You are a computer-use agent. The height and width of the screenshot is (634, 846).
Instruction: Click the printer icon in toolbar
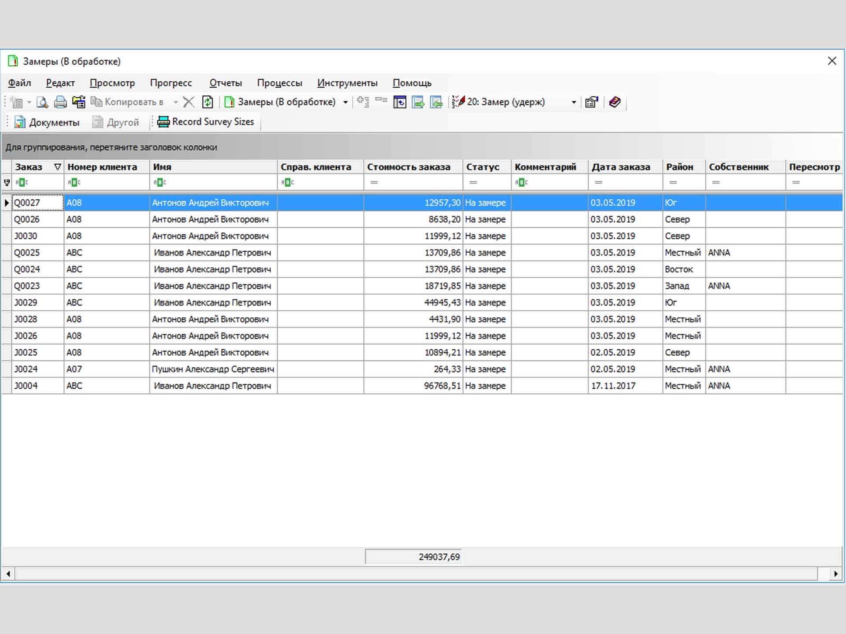click(x=60, y=102)
